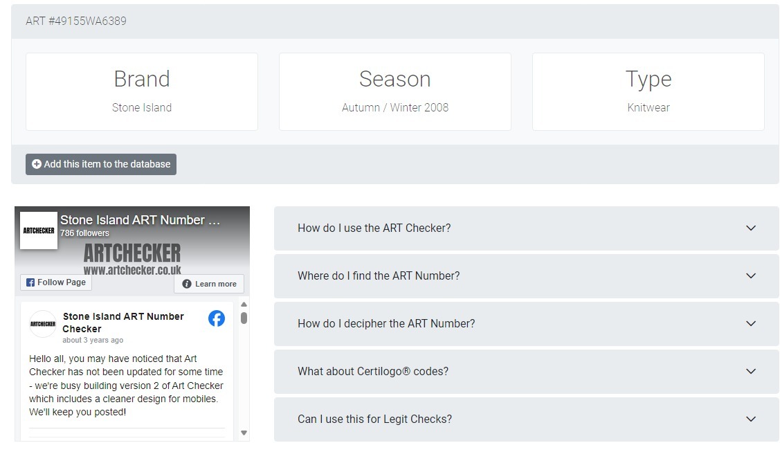This screenshot has height=452, width=780.
Task: Click the Follow Page button
Action: pyautogui.click(x=55, y=282)
